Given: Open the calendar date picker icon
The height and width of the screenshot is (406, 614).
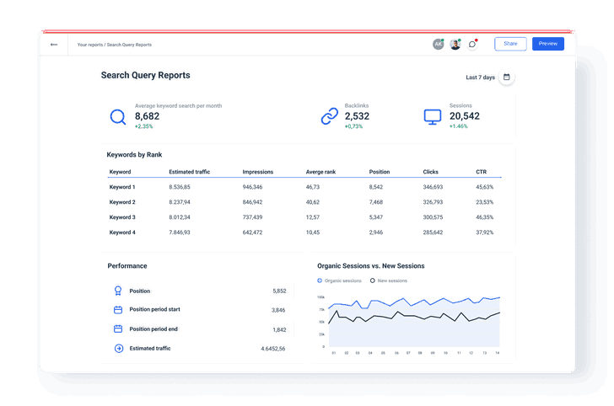Looking at the screenshot, I should tap(506, 77).
